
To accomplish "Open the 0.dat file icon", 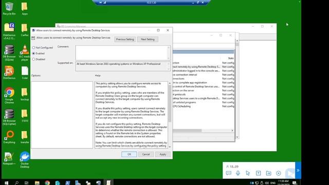I will 25,72.
